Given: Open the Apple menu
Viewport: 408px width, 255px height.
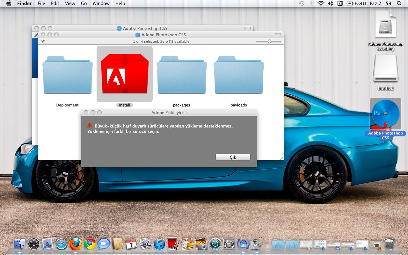Looking at the screenshot, I should pyautogui.click(x=9, y=4).
